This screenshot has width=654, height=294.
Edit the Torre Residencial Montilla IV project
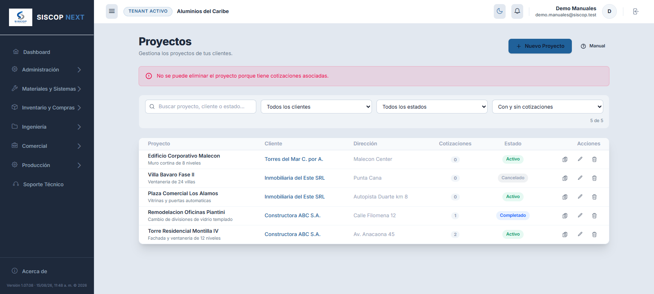coord(580,234)
